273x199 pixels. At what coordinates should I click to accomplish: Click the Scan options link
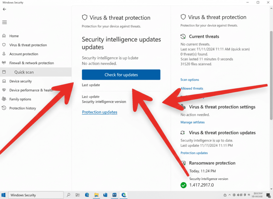tap(190, 80)
